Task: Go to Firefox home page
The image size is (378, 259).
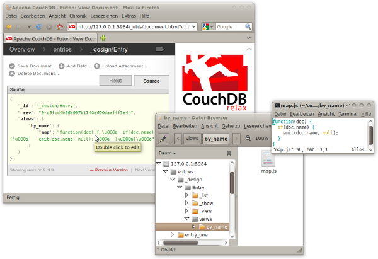Action: pos(60,26)
